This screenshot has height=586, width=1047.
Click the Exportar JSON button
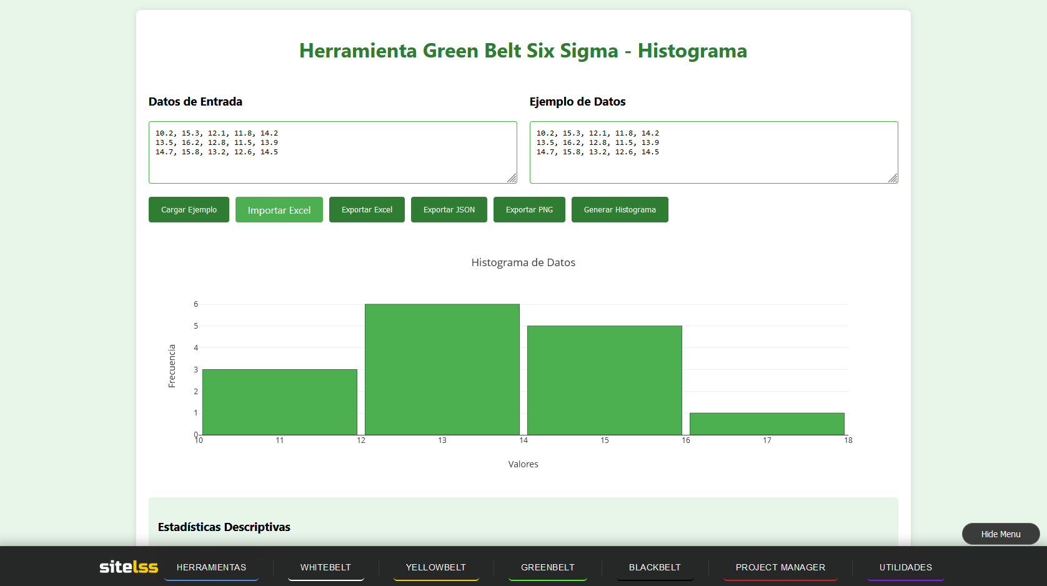449,210
